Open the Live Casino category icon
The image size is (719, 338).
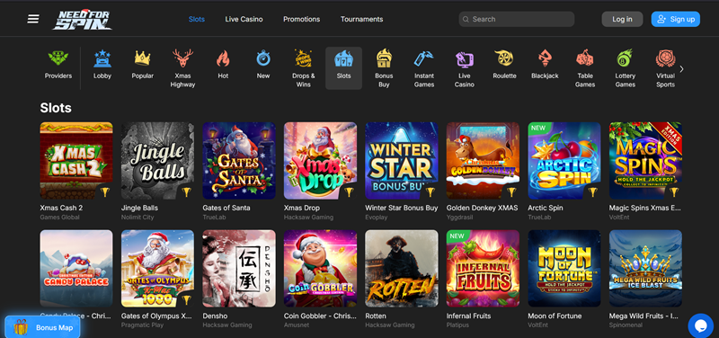465,59
